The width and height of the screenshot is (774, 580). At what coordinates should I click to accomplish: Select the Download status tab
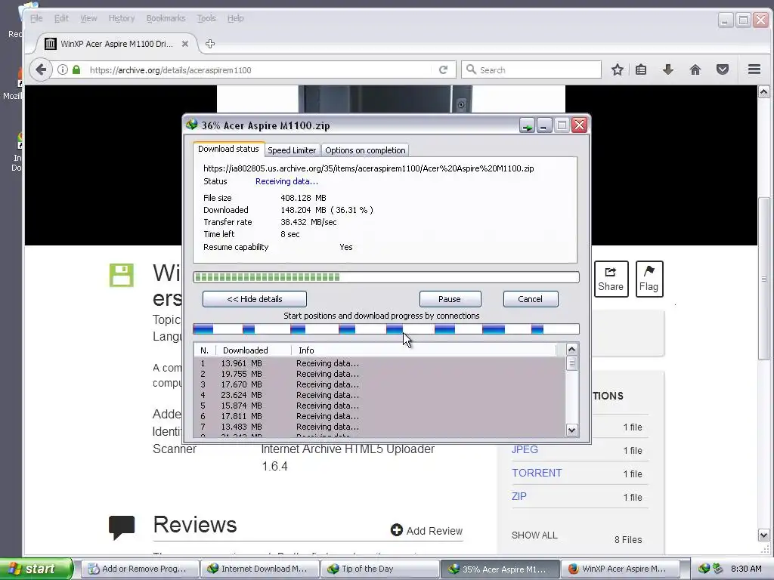click(228, 149)
